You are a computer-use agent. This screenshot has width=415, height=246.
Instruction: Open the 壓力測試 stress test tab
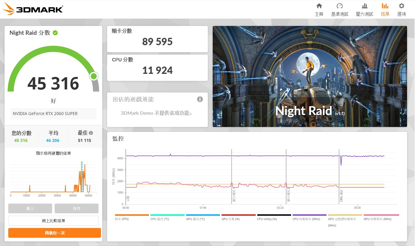coord(365,10)
